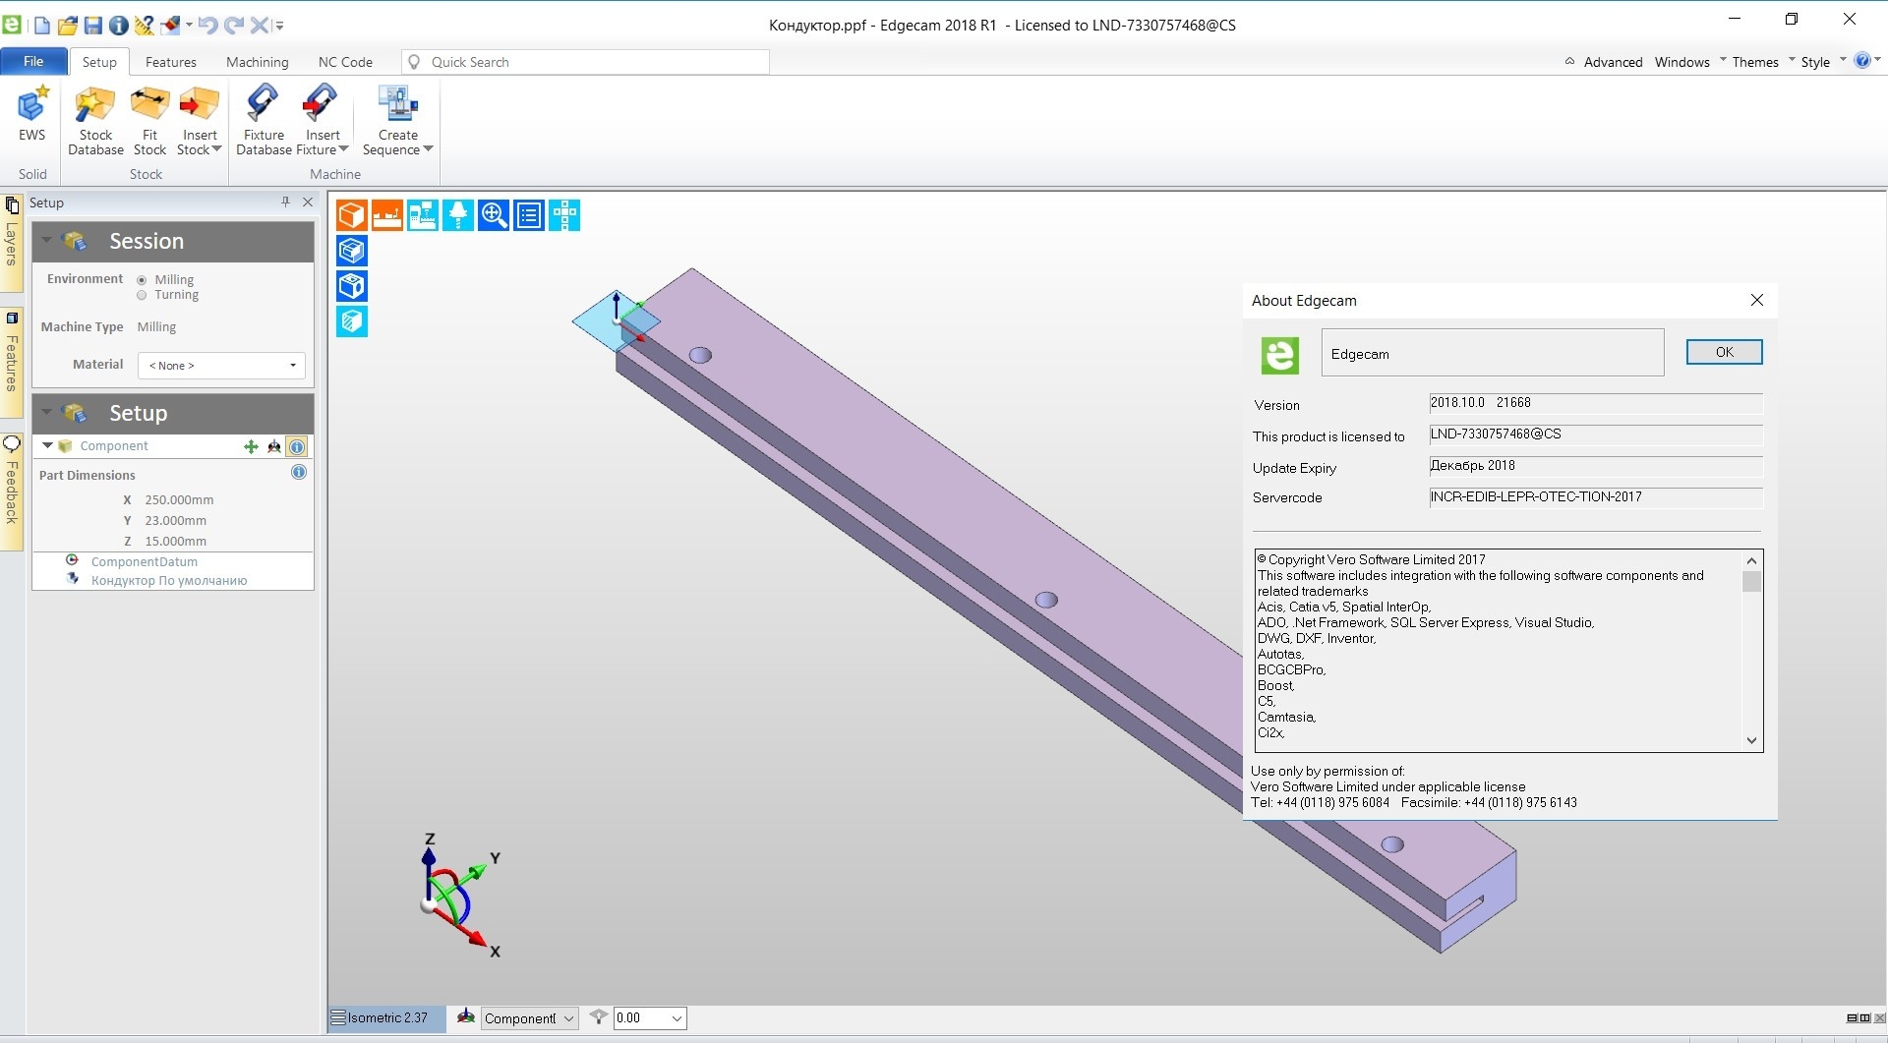Open the help question mark icon
The width and height of the screenshot is (1888, 1043).
pos(1861,61)
